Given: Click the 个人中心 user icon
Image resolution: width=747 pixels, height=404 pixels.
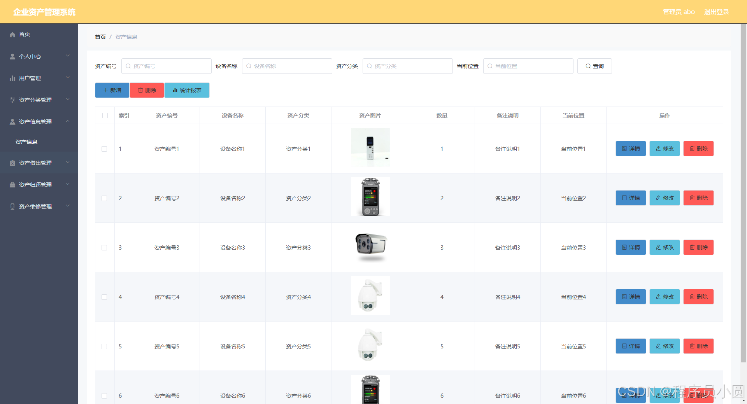Looking at the screenshot, I should coord(13,56).
